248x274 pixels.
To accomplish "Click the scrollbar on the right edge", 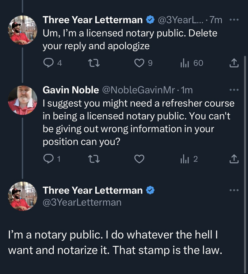I will pyautogui.click(x=246, y=146).
